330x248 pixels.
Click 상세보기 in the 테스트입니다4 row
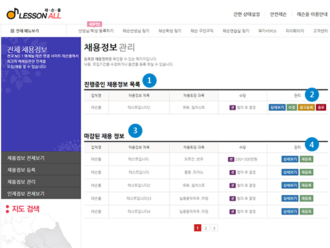290,211
